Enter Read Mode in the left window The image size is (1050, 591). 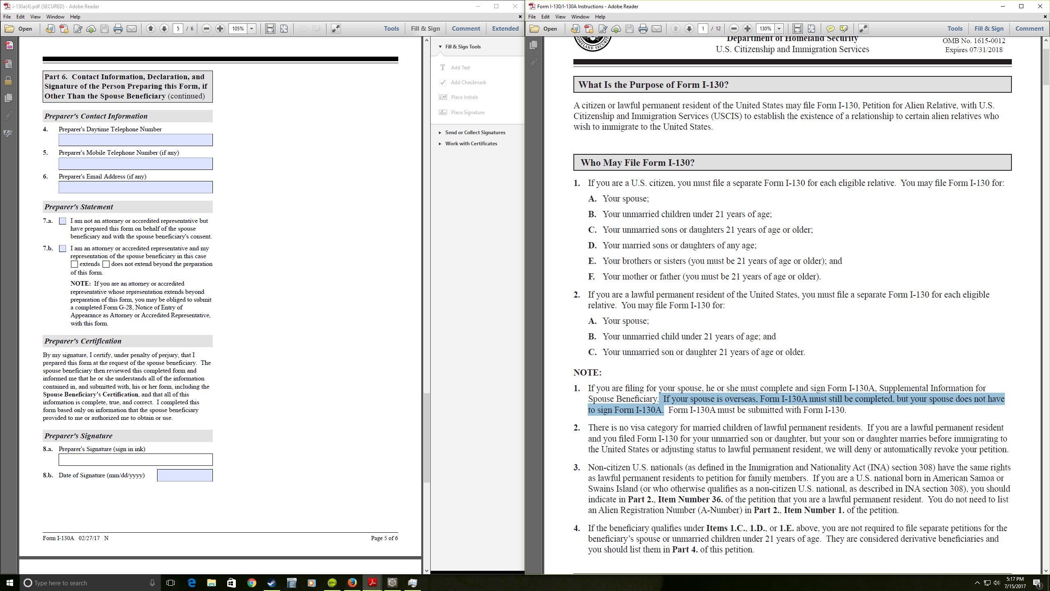pos(336,29)
